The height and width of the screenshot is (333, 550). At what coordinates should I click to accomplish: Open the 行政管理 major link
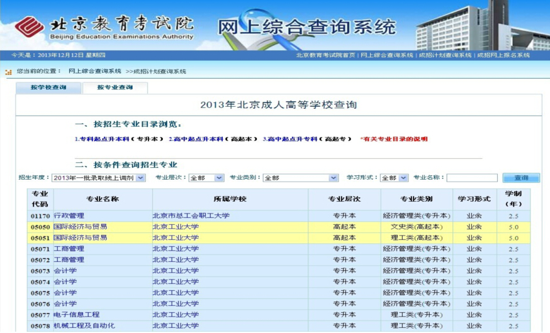pos(69,216)
